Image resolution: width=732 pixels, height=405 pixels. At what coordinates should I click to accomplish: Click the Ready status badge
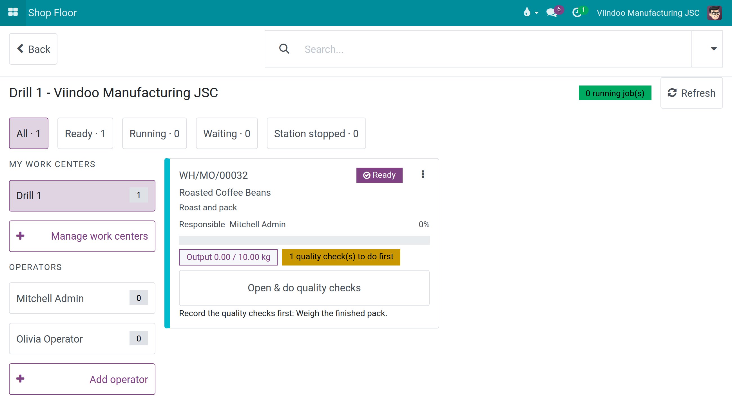pos(379,175)
